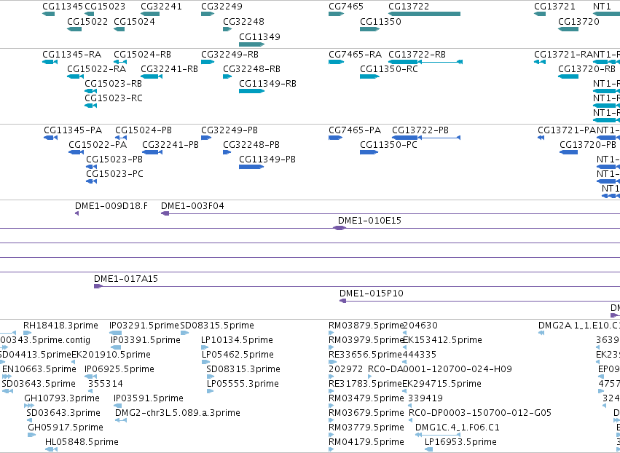This screenshot has height=453, width=620.
Task: Click the 355314 EST entry
Action: [x=105, y=385]
